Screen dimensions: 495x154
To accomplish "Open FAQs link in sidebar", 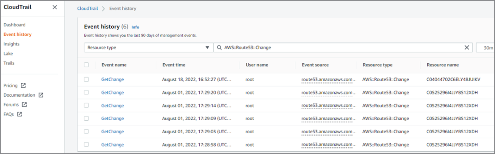I will pyautogui.click(x=9, y=114).
